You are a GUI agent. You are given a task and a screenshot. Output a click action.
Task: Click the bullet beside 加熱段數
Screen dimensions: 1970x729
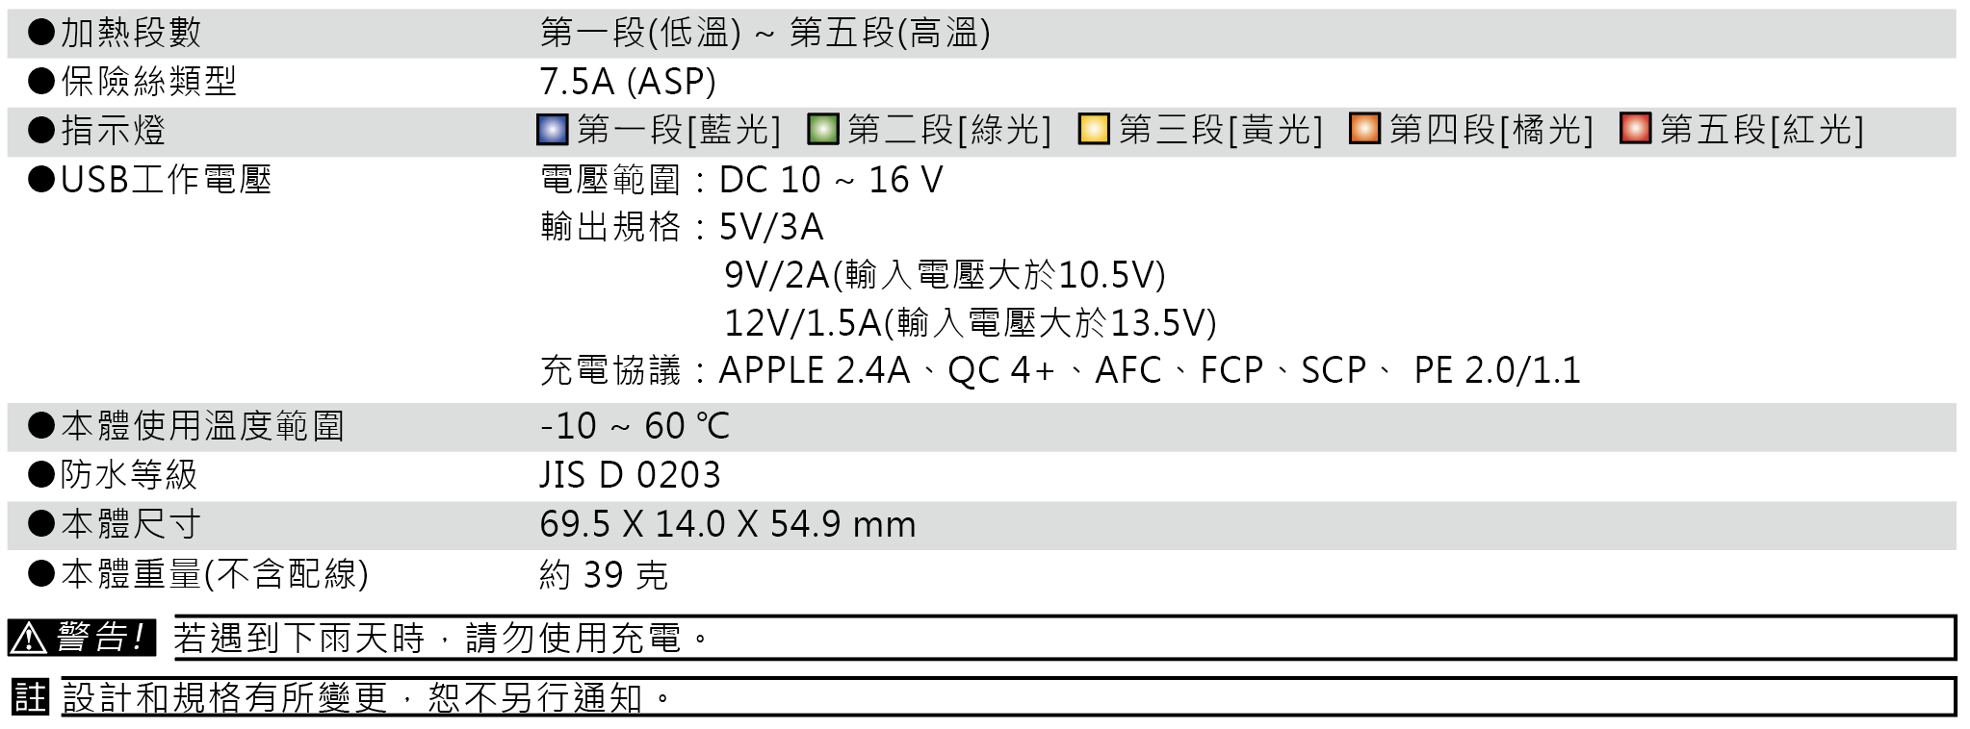[40, 33]
